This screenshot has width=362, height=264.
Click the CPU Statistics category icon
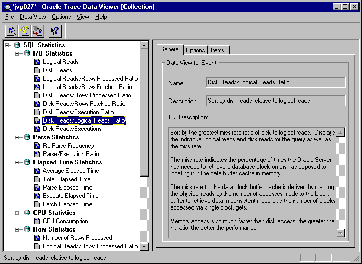click(27, 213)
